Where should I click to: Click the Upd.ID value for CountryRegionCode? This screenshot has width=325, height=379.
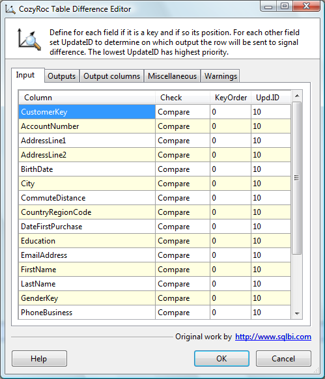pos(271,212)
